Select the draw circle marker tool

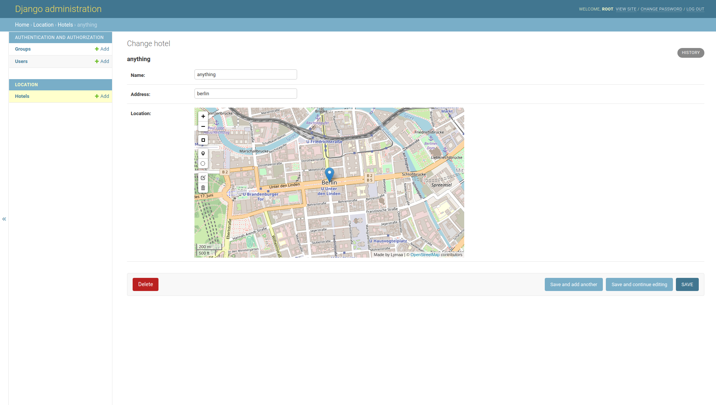click(x=203, y=163)
